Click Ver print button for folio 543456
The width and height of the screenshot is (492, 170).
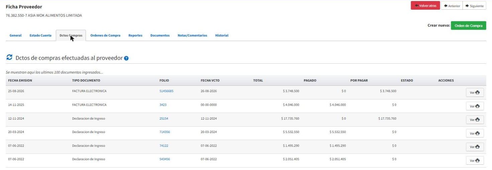point(475,160)
